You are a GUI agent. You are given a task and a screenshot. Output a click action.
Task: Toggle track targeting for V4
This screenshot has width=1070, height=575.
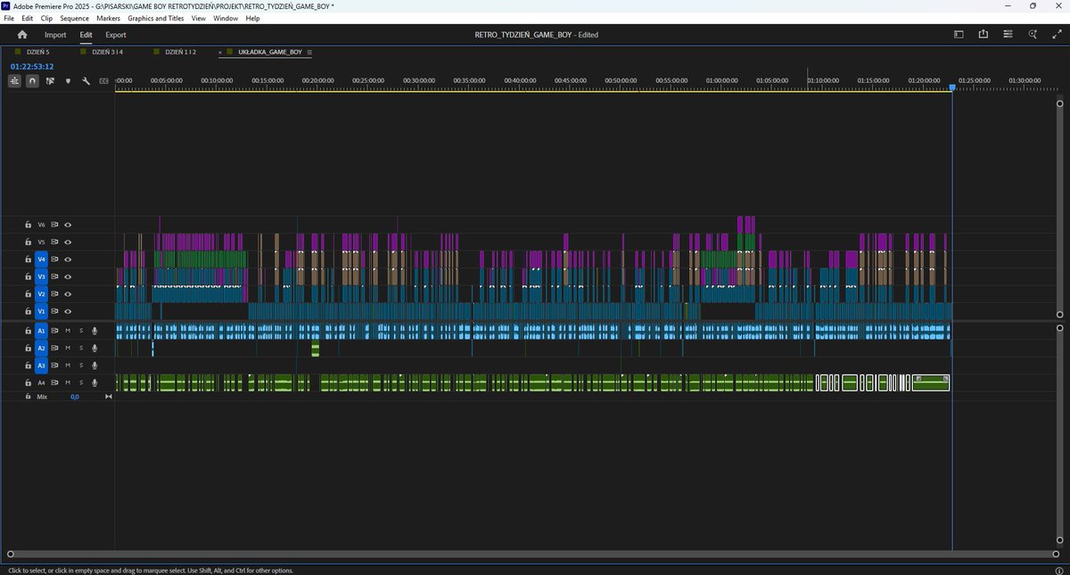click(41, 259)
